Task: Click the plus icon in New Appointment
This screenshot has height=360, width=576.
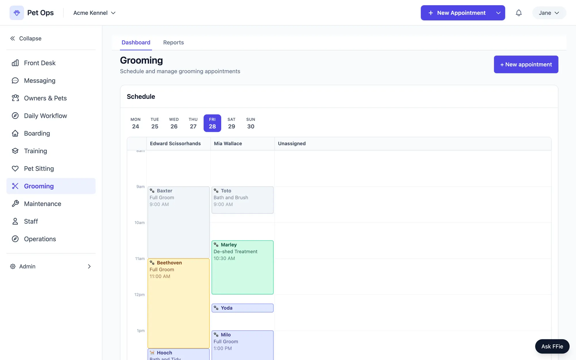Action: pyautogui.click(x=431, y=13)
